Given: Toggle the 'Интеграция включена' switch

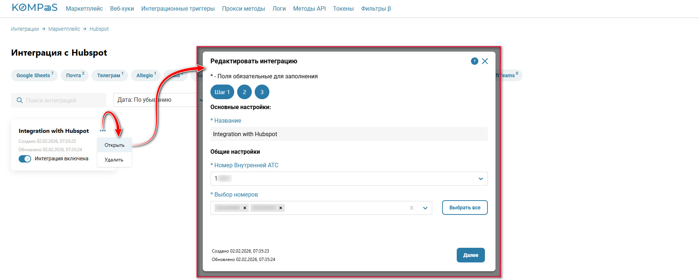Looking at the screenshot, I should tap(25, 159).
